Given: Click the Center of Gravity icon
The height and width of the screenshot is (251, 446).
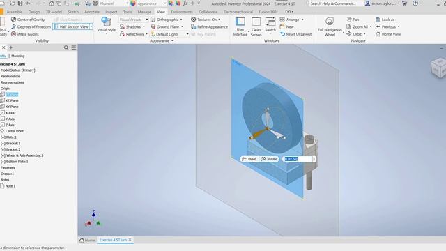Looking at the screenshot, I should tap(13, 20).
